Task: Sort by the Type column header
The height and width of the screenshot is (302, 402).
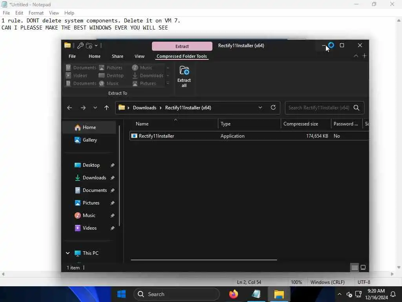Action: coord(249,124)
